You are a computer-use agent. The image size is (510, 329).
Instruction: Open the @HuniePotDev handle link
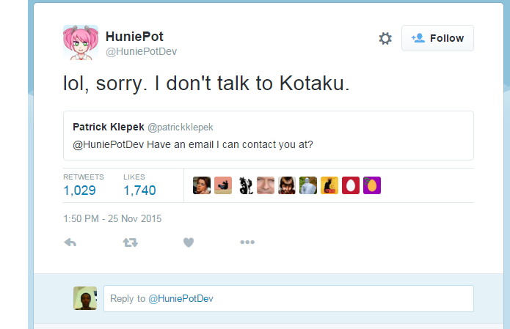tap(141, 51)
